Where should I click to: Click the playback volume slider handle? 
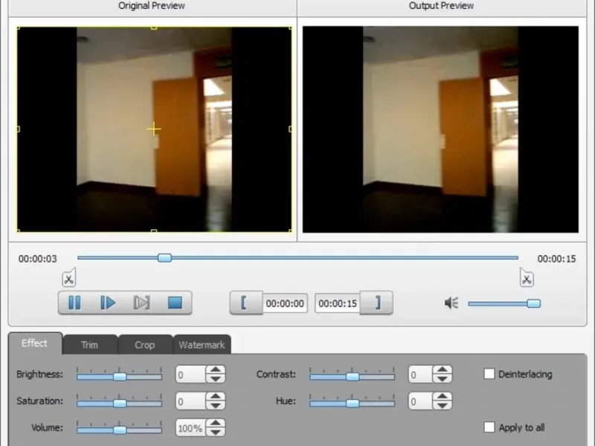[x=533, y=303]
